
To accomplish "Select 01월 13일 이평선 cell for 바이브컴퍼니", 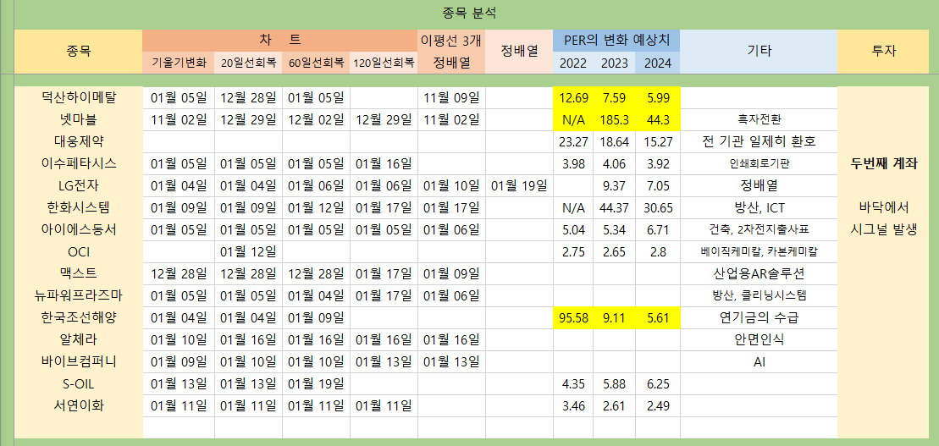I will [451, 361].
